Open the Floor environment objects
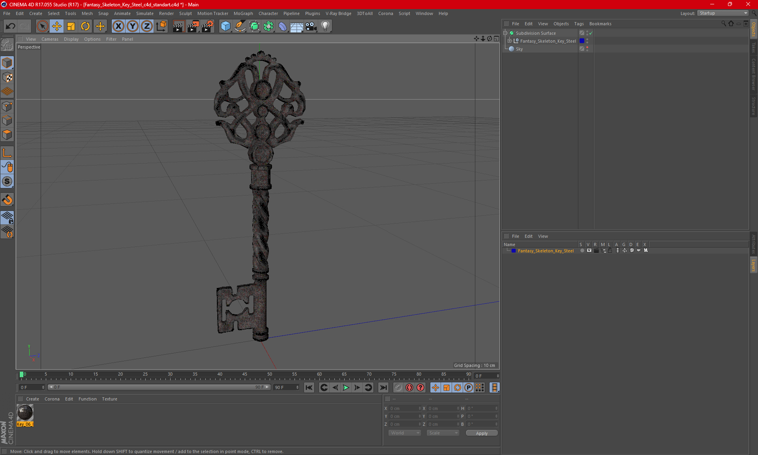The image size is (758, 455). (x=296, y=26)
